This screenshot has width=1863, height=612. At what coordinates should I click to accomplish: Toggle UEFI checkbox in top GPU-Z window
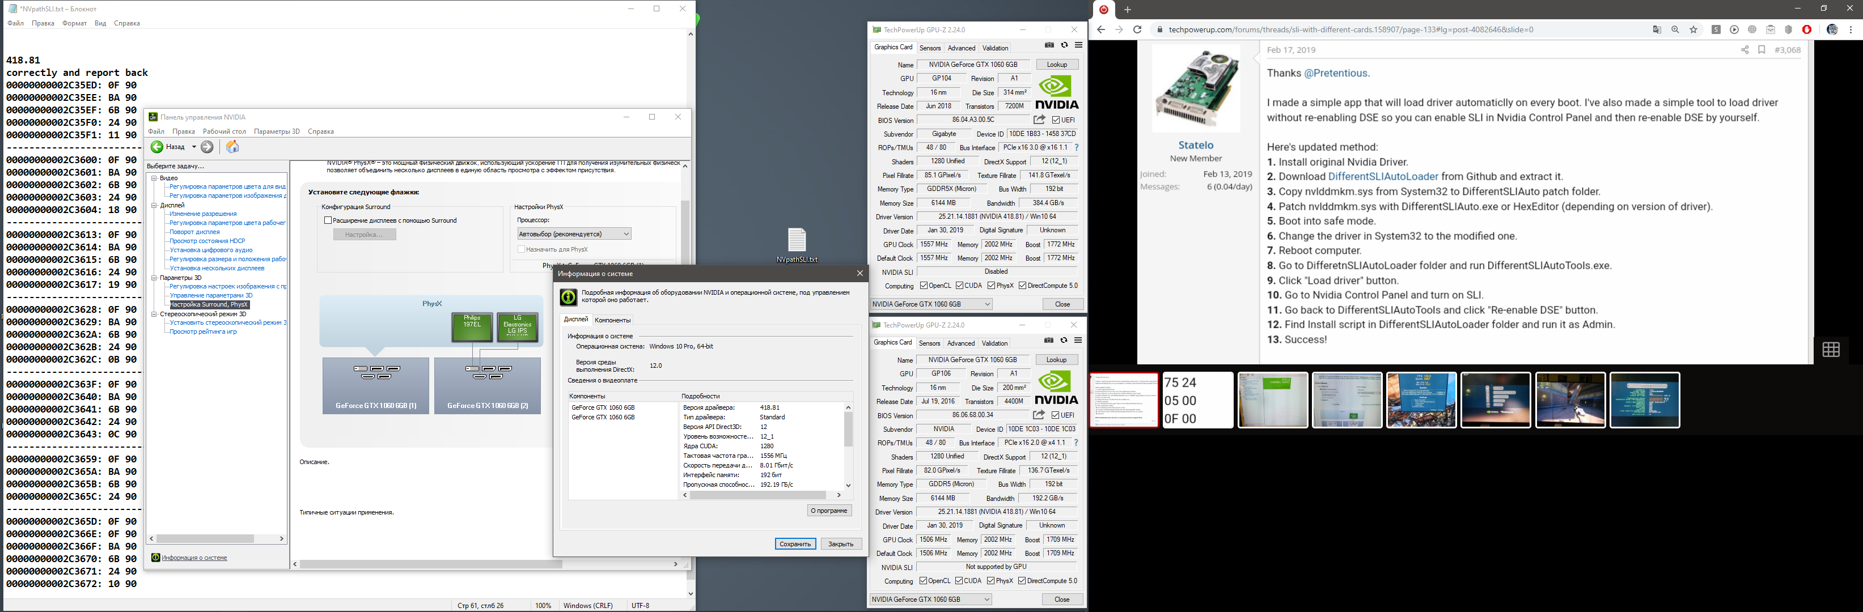click(1056, 120)
